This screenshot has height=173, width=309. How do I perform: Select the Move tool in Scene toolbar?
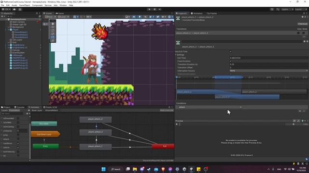(x=53, y=27)
